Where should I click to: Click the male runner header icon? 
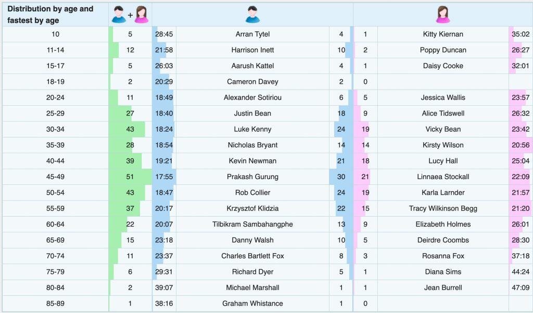(252, 15)
